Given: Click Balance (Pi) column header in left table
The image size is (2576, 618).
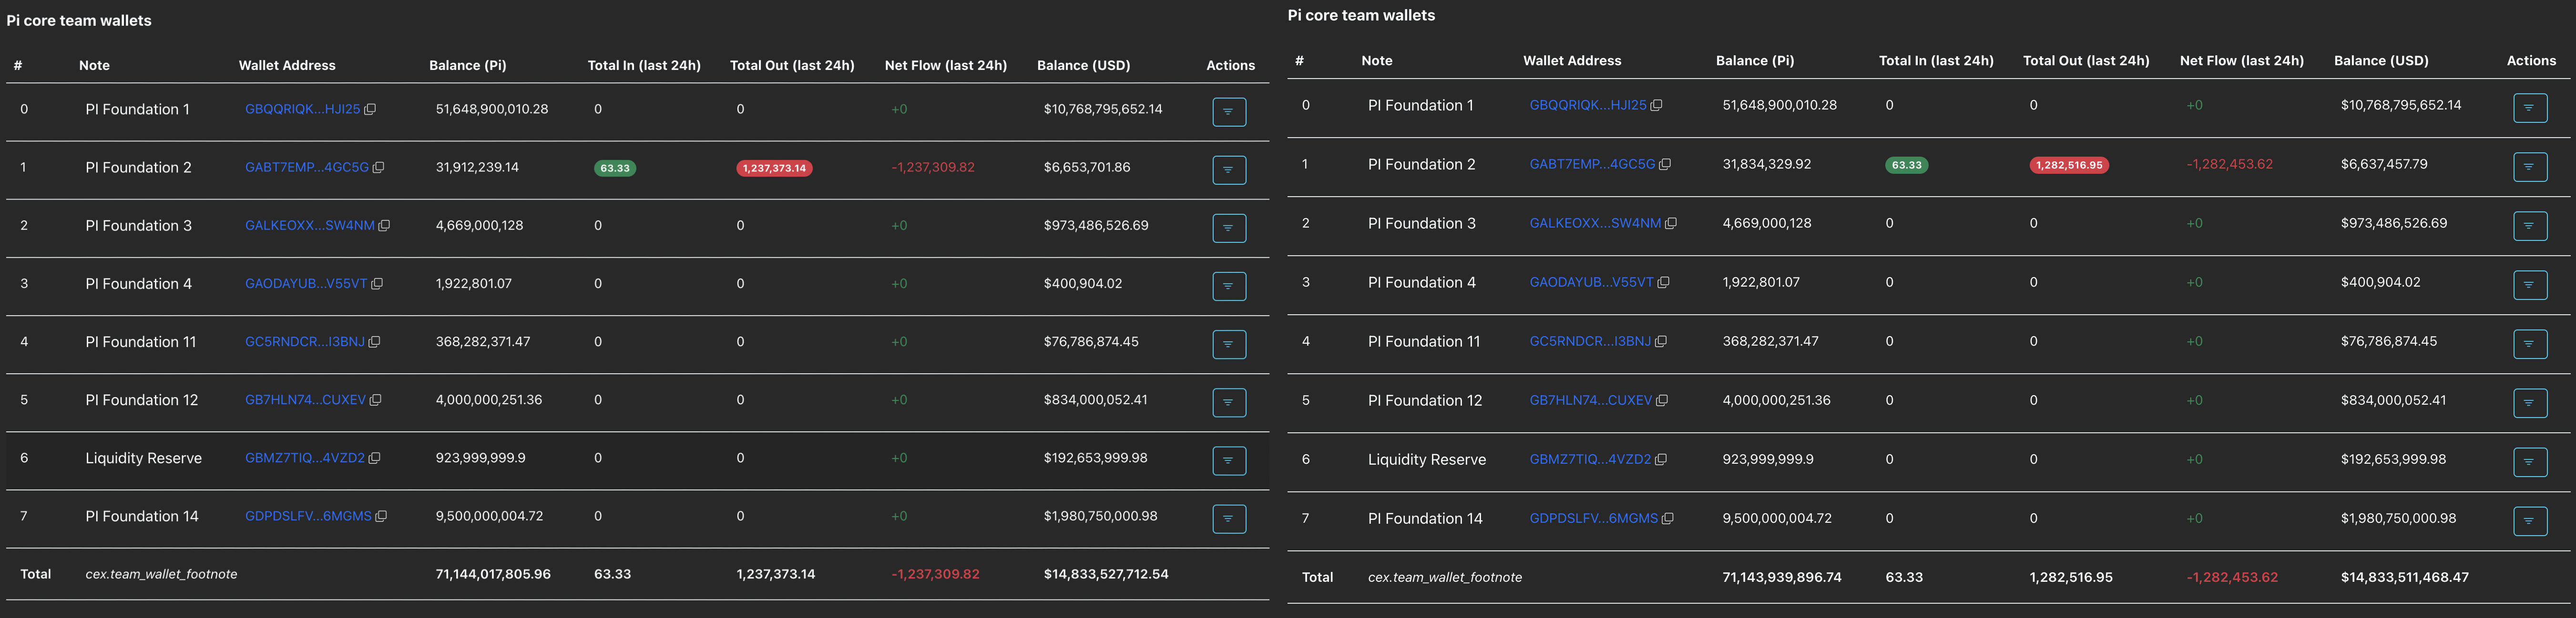Looking at the screenshot, I should coord(467,65).
